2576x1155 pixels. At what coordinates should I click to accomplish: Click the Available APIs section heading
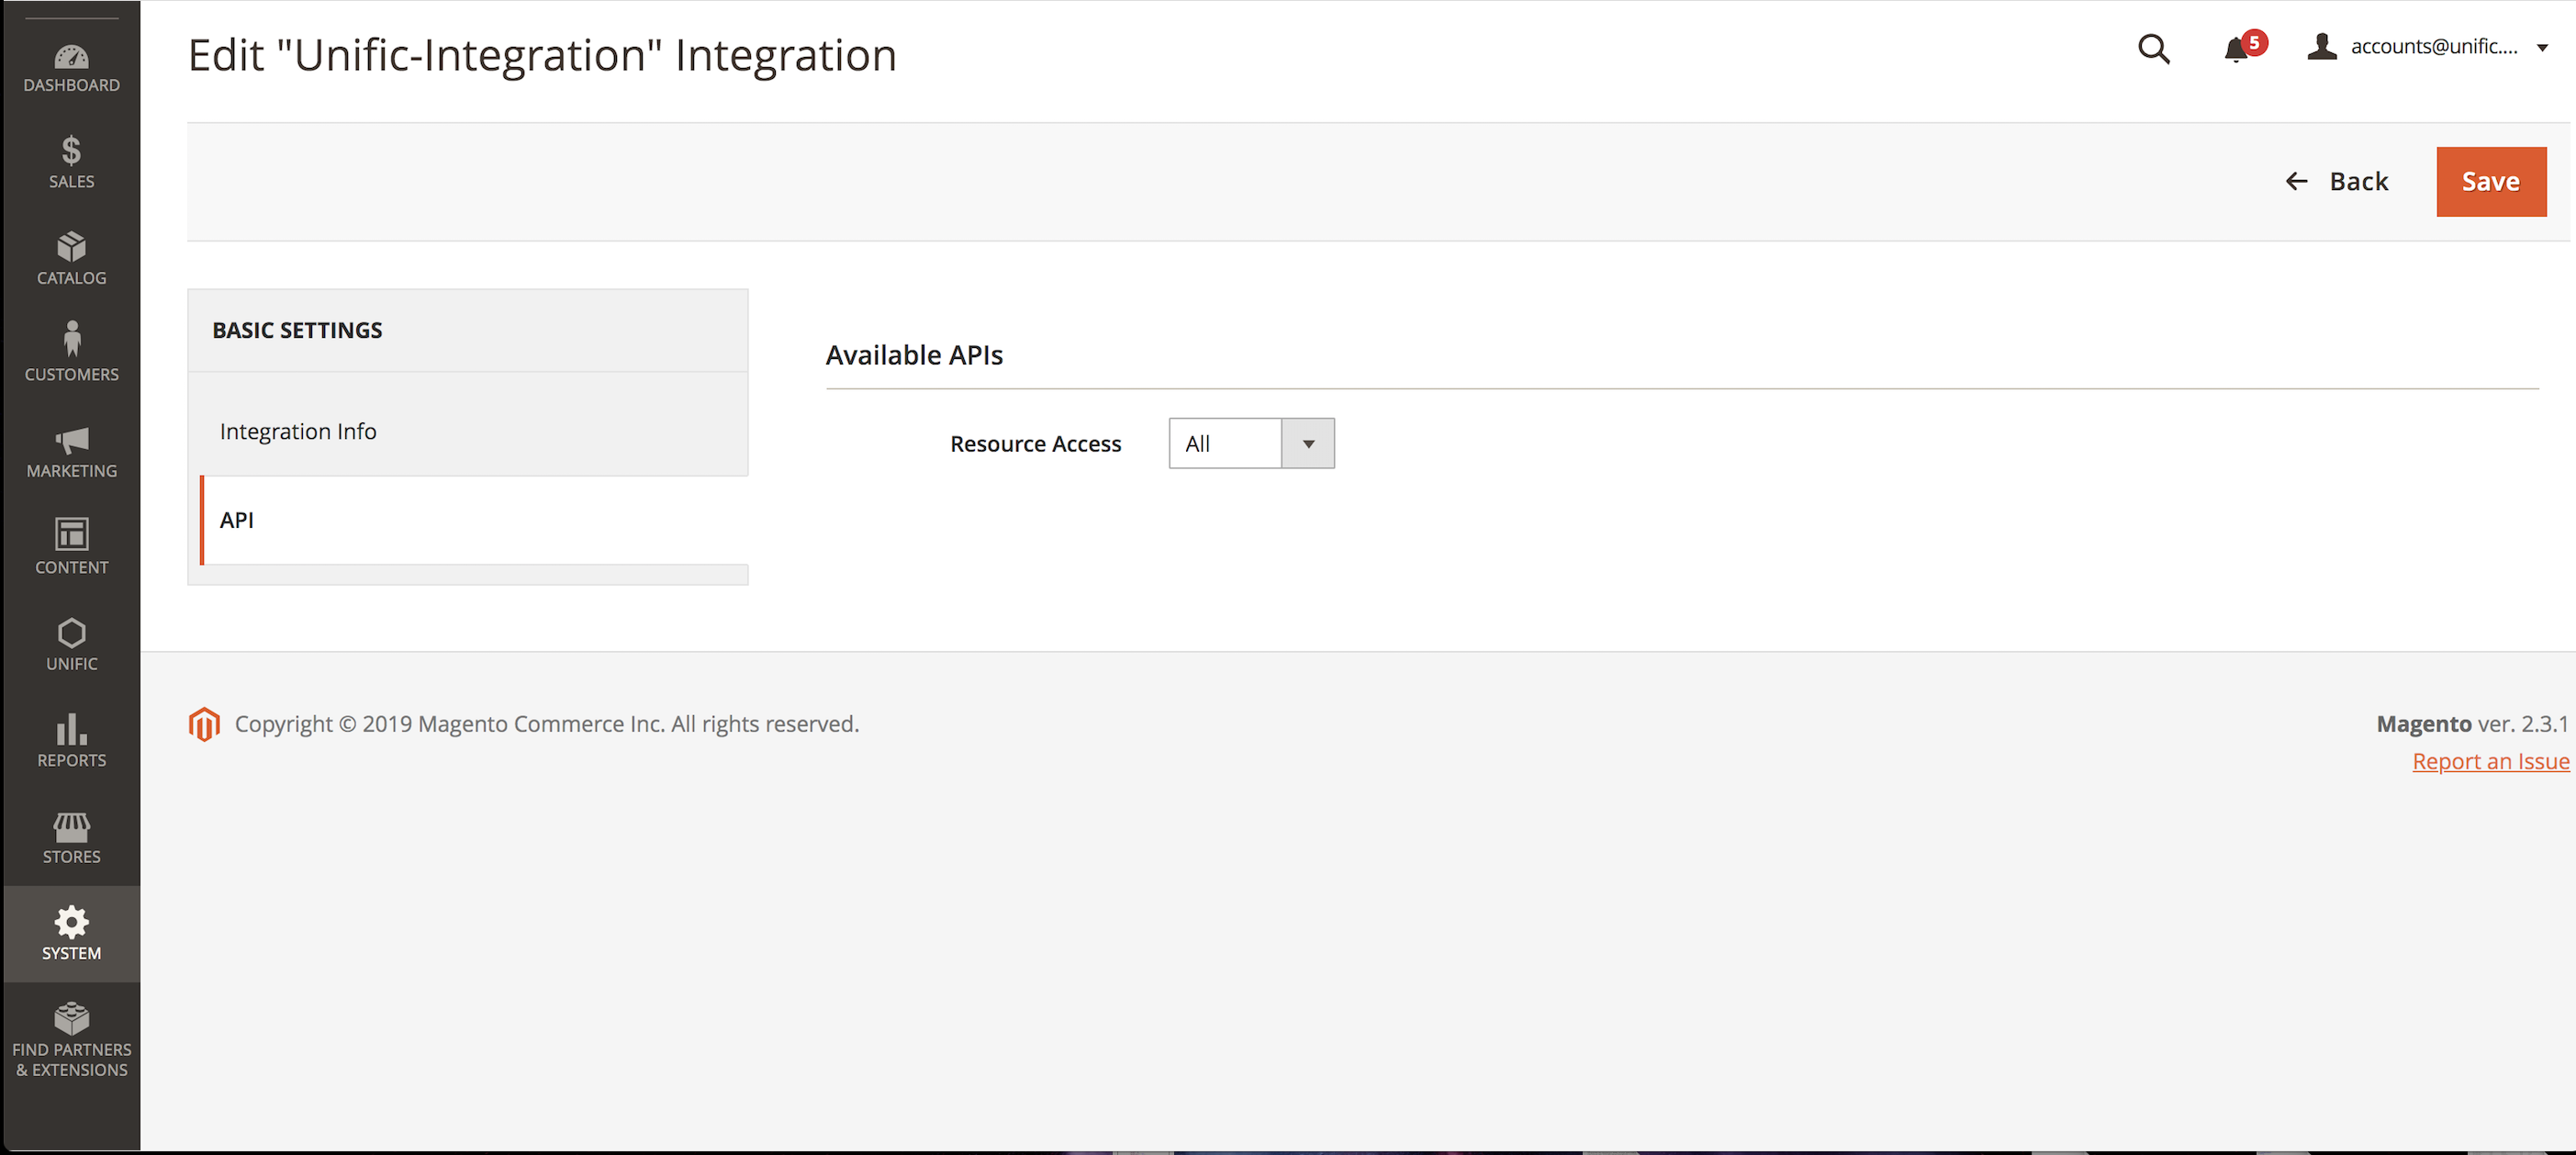tap(914, 355)
